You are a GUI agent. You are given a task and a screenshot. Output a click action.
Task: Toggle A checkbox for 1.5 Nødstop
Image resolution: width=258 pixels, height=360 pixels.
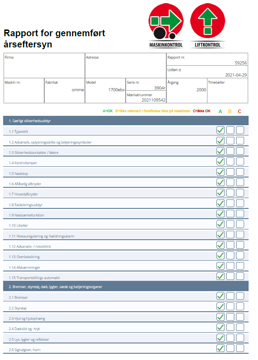pyautogui.click(x=220, y=172)
